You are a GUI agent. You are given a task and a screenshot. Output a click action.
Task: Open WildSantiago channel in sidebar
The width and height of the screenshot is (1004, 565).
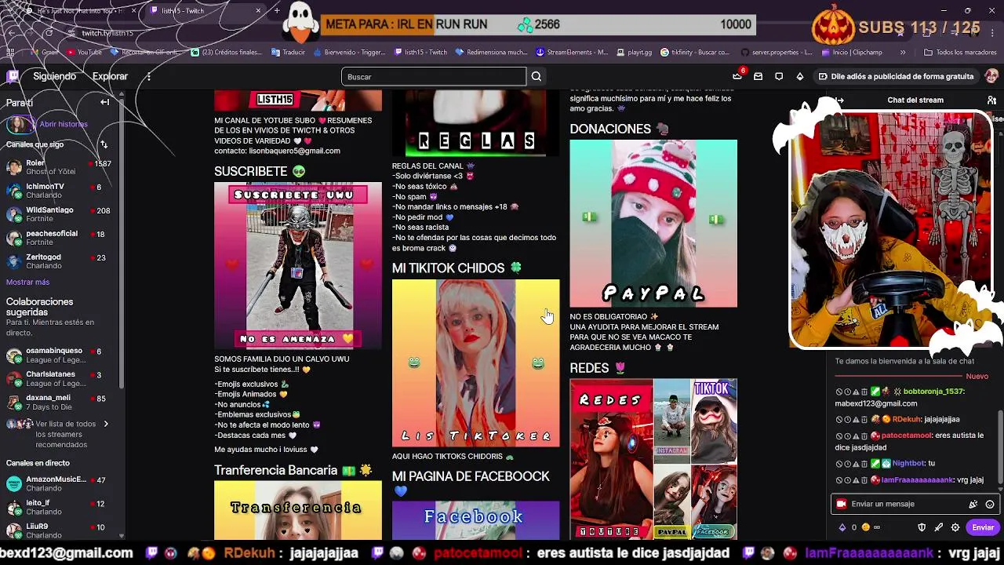[x=59, y=214]
